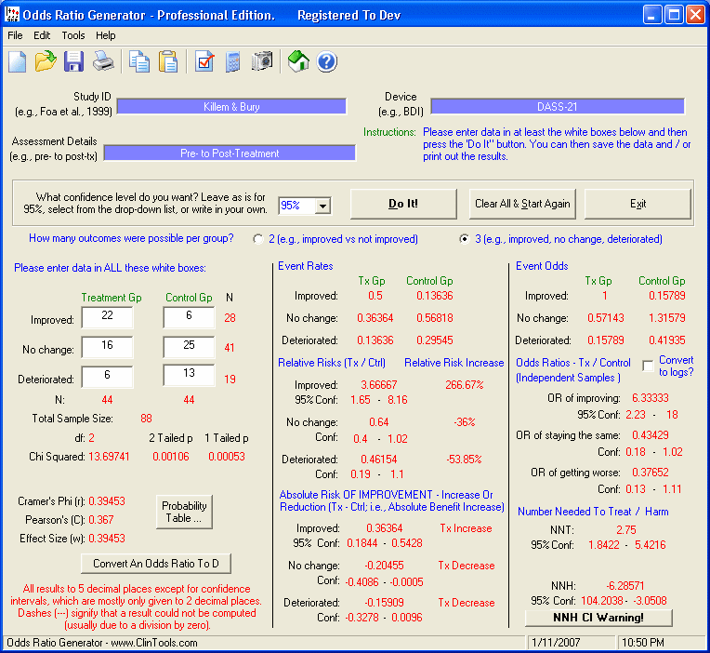Enable the Convert to logs checkbox
Viewport: 710px width, 653px height.
click(x=647, y=366)
